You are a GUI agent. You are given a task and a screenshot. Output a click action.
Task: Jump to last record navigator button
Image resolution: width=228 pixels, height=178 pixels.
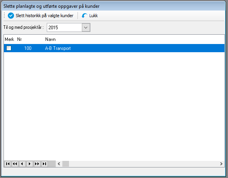point(45,164)
